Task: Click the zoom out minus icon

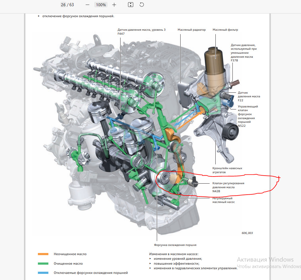Action: [87, 5]
